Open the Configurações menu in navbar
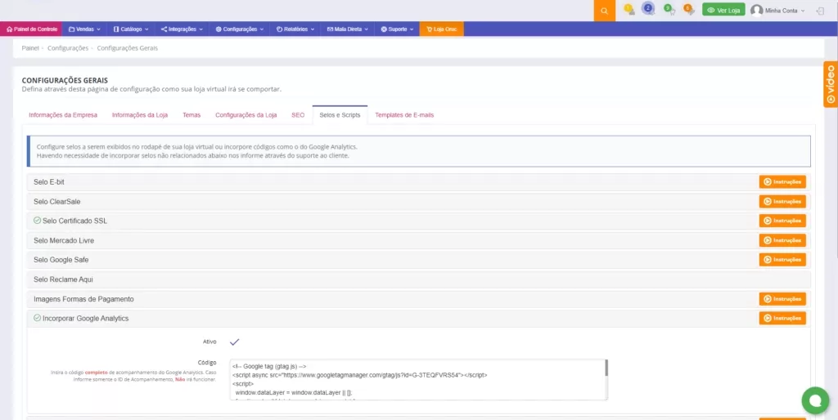 click(240, 29)
